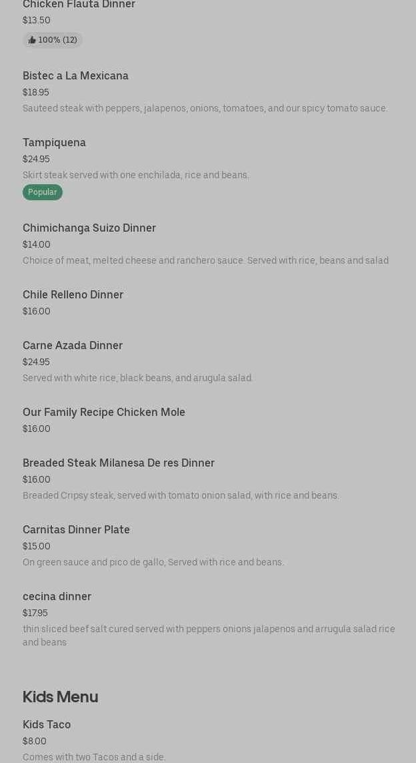Select the Carnitas Dinner Plate
This screenshot has height=763, width=416.
click(x=76, y=530)
